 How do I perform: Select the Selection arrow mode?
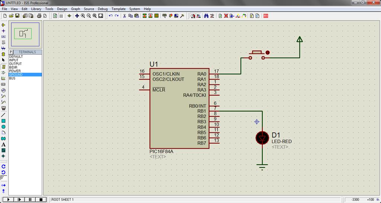point(3,60)
